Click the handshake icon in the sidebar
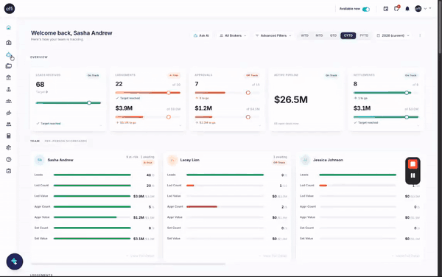 tap(9, 113)
